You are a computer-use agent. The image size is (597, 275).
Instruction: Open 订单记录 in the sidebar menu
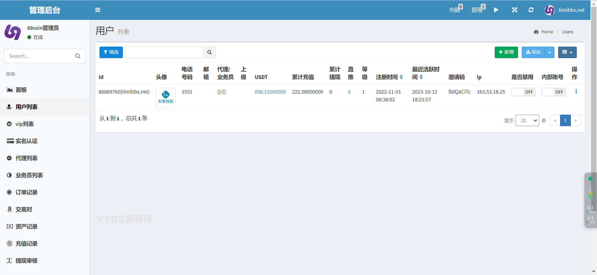tap(26, 192)
